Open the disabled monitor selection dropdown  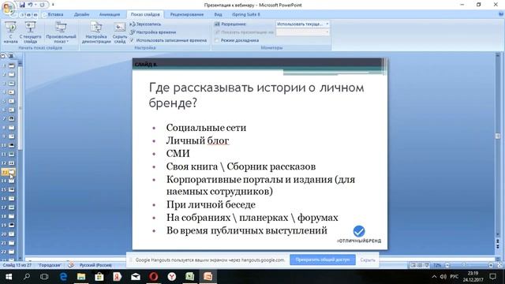(x=303, y=32)
